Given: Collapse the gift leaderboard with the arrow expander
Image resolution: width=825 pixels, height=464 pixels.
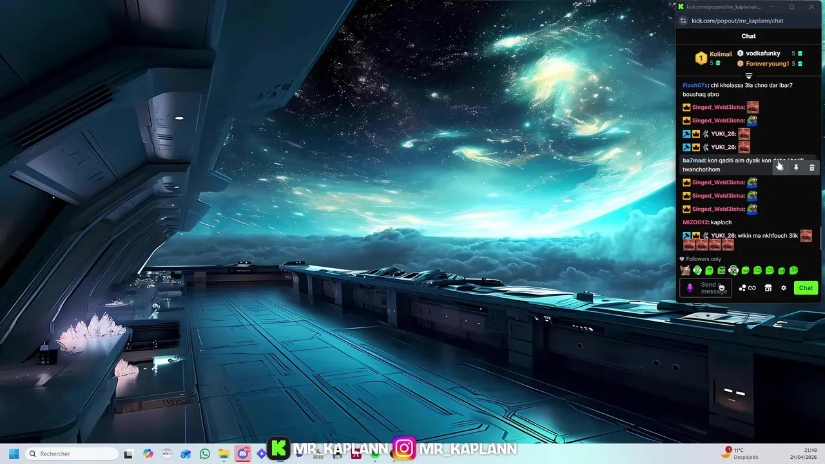Looking at the screenshot, I should pyautogui.click(x=748, y=76).
